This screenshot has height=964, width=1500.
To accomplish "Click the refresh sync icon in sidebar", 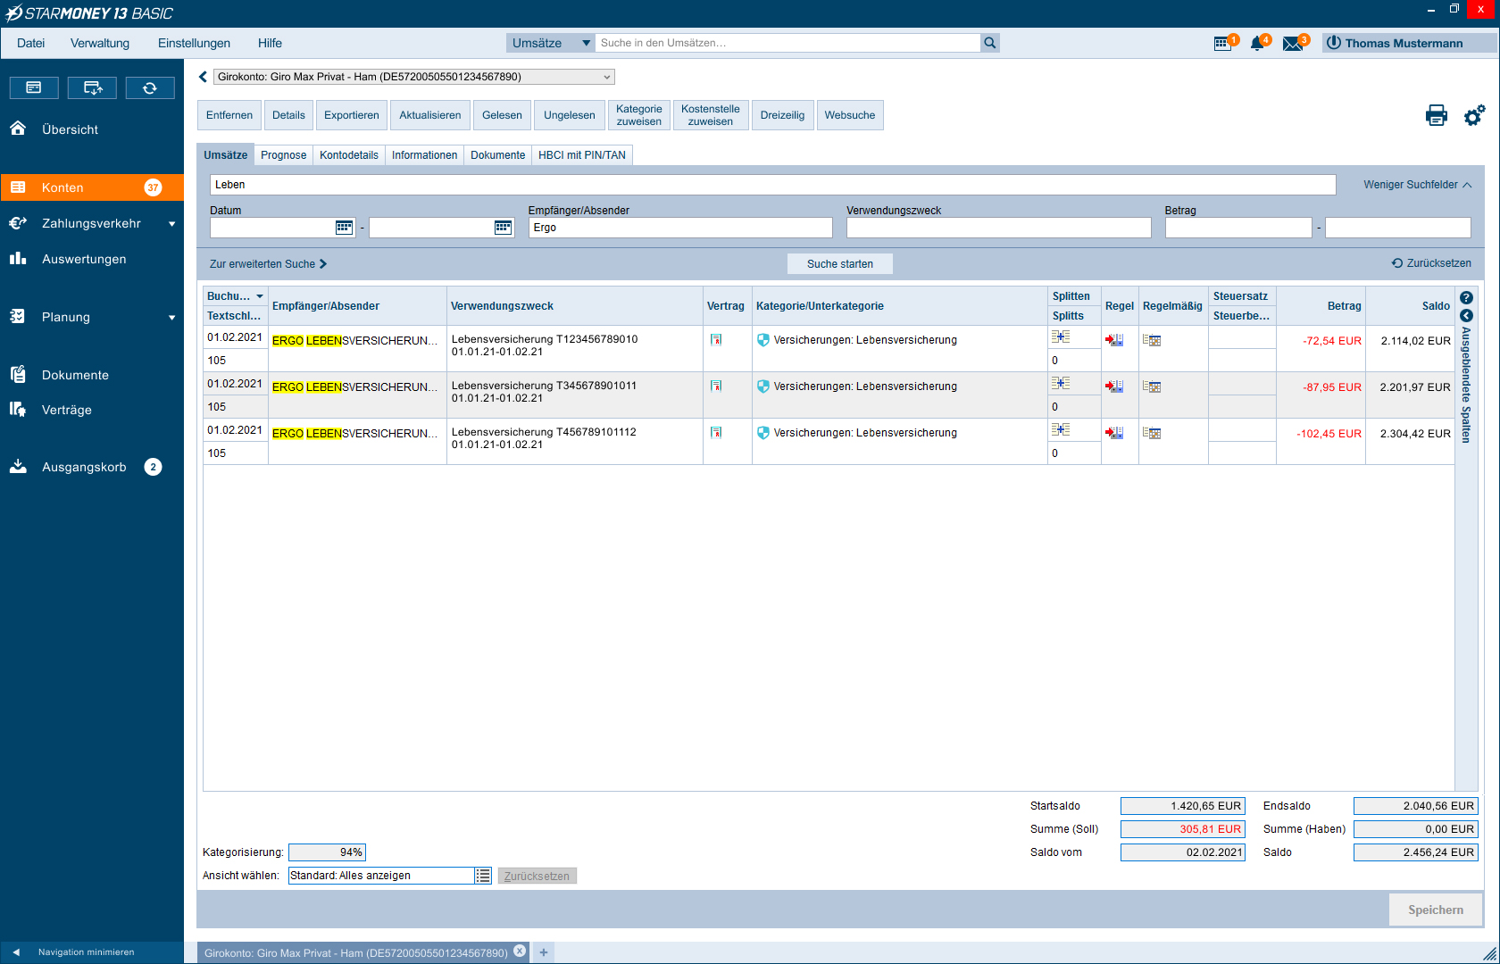I will pos(150,87).
